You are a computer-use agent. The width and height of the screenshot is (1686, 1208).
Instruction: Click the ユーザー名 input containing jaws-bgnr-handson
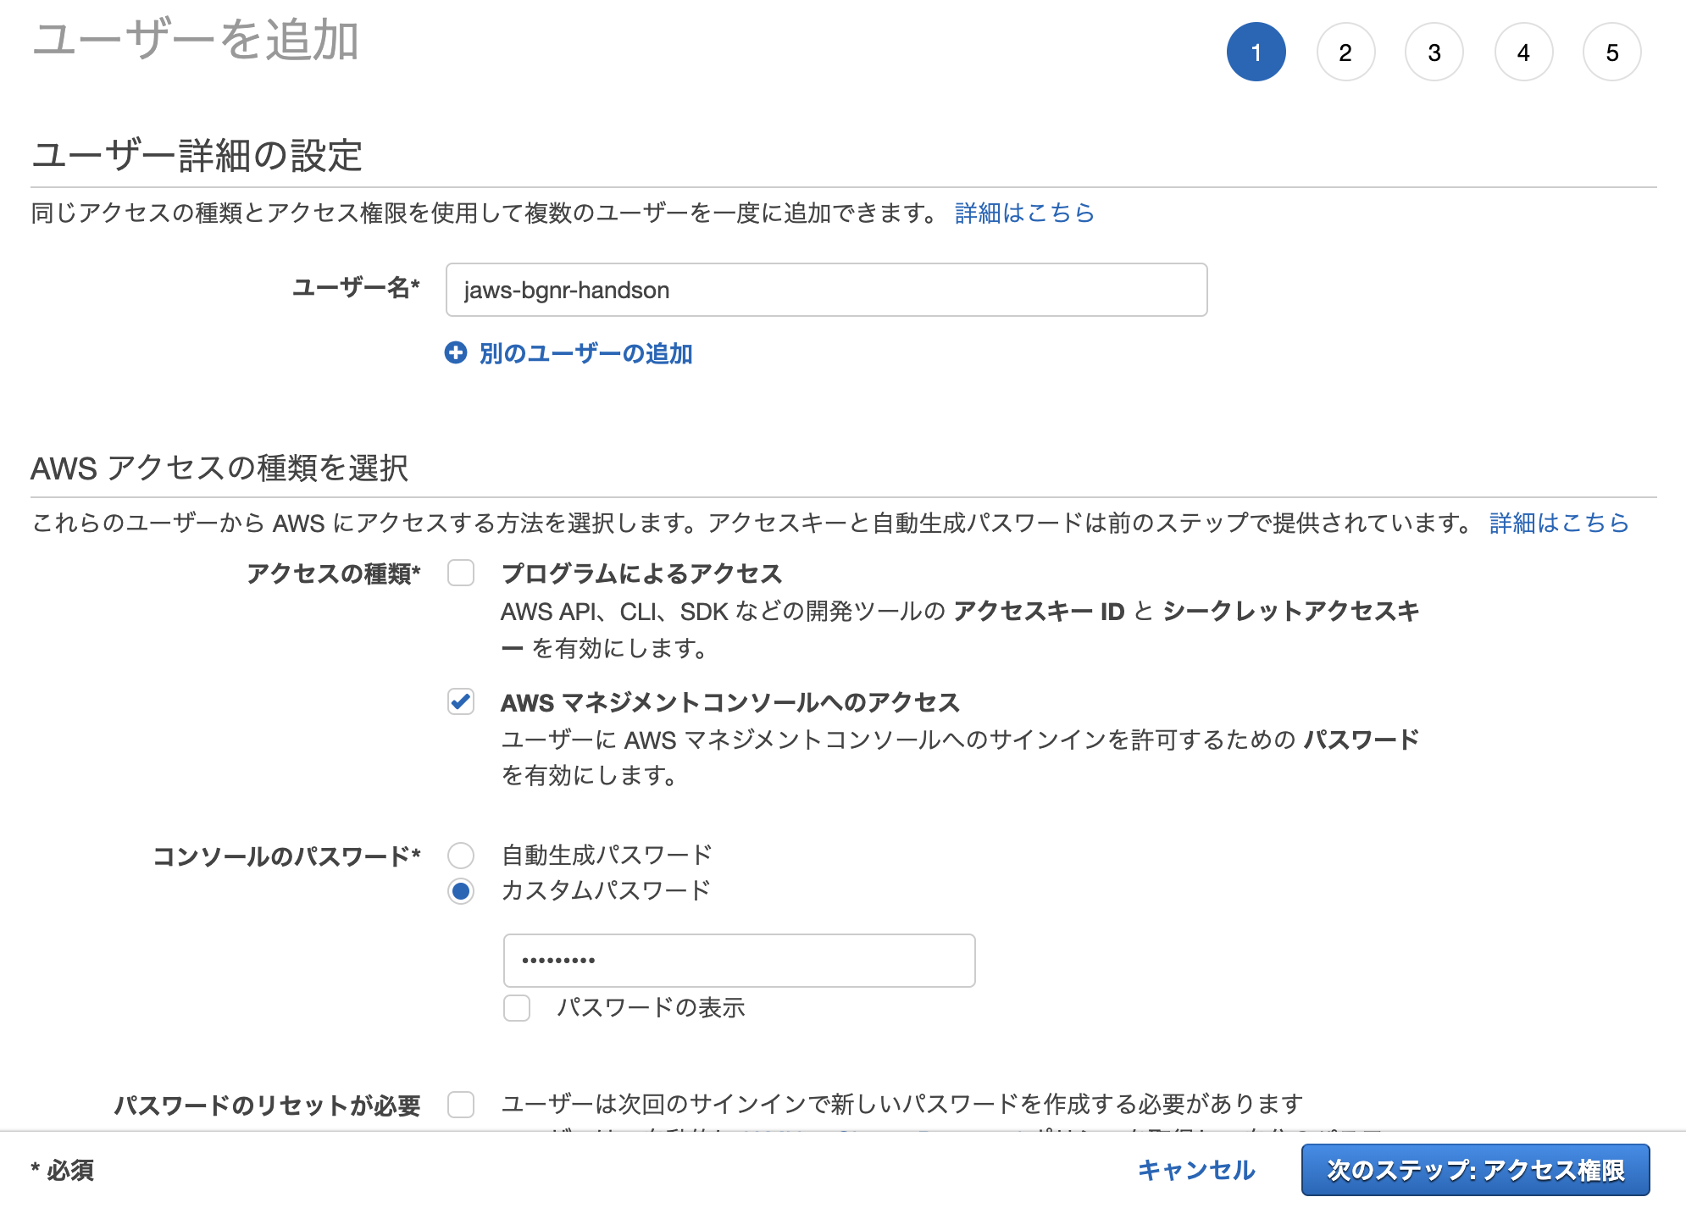coord(826,290)
